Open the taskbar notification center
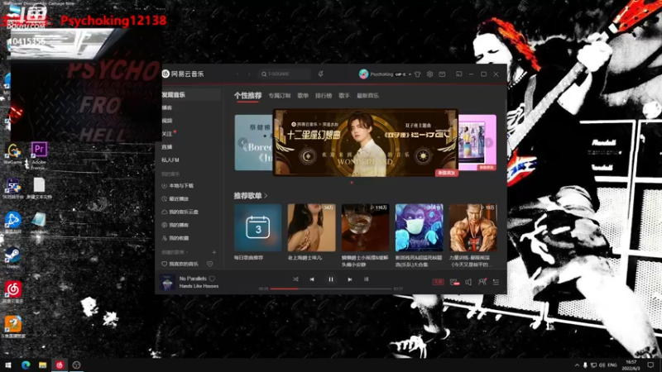The width and height of the screenshot is (662, 372). coord(651,365)
